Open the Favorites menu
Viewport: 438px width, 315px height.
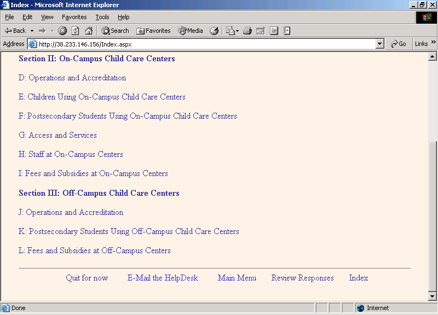pos(74,17)
